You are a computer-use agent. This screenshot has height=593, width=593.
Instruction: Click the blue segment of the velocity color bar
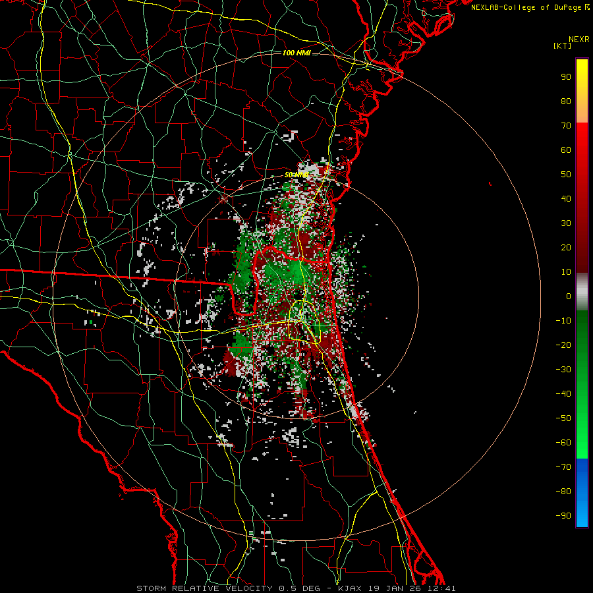point(582,493)
